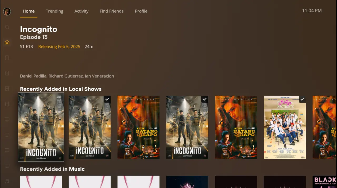Open search from the sidebar magnifier icon
The image size is (337, 188).
[7, 27]
